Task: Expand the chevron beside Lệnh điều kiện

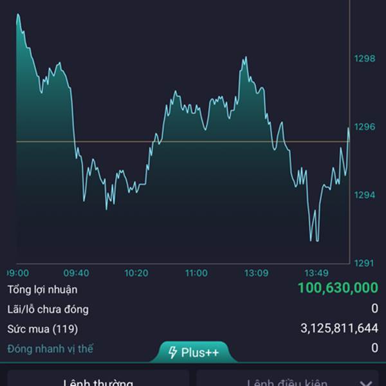Action: coord(366,383)
